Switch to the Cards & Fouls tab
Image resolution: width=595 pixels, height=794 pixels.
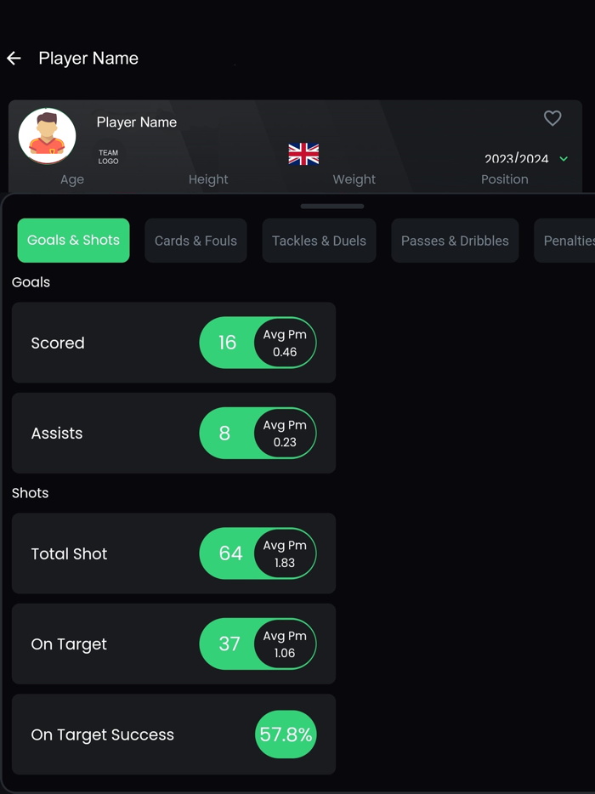point(195,241)
